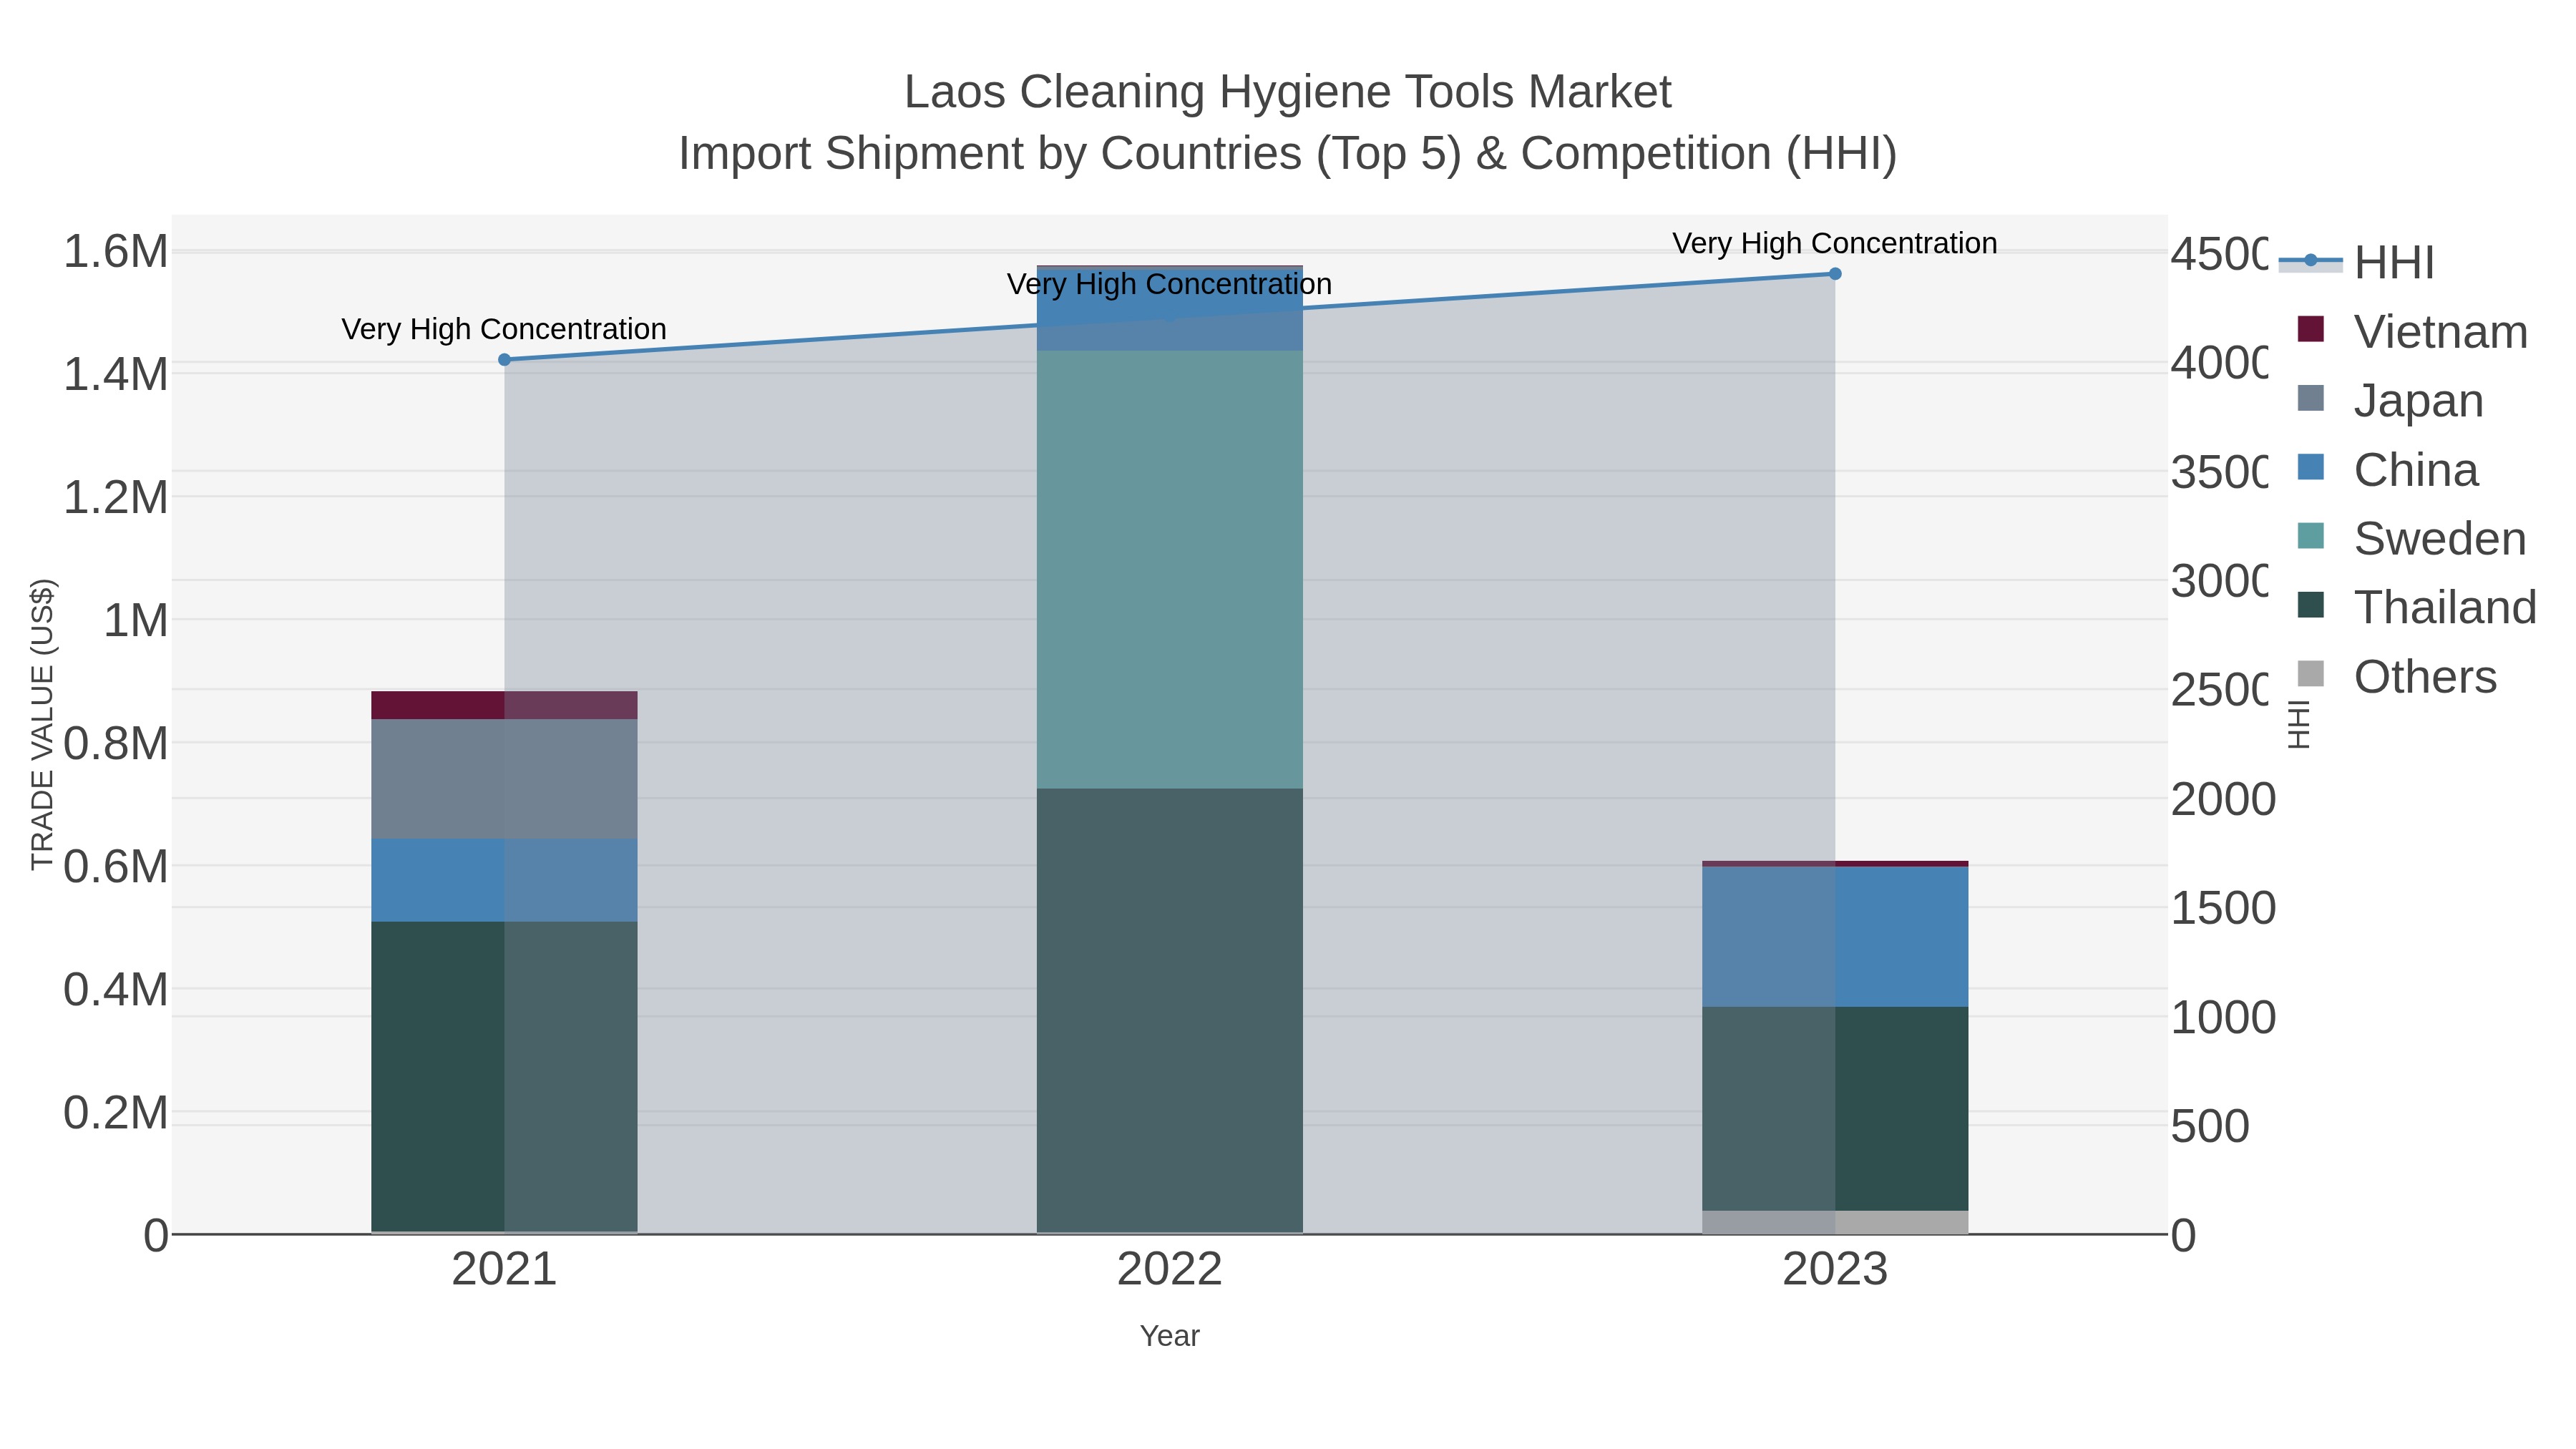Click the 1.2M y-axis tick label
This screenshot has height=1449, width=2576.
[x=116, y=498]
